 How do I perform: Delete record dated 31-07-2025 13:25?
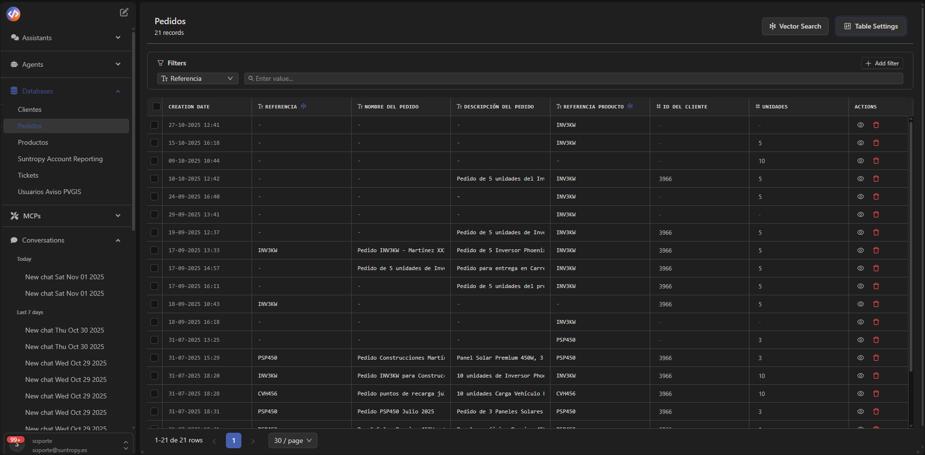(x=876, y=340)
